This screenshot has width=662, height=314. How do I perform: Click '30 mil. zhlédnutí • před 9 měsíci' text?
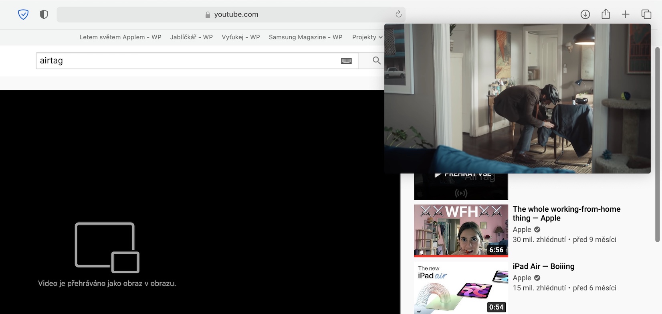coord(565,239)
